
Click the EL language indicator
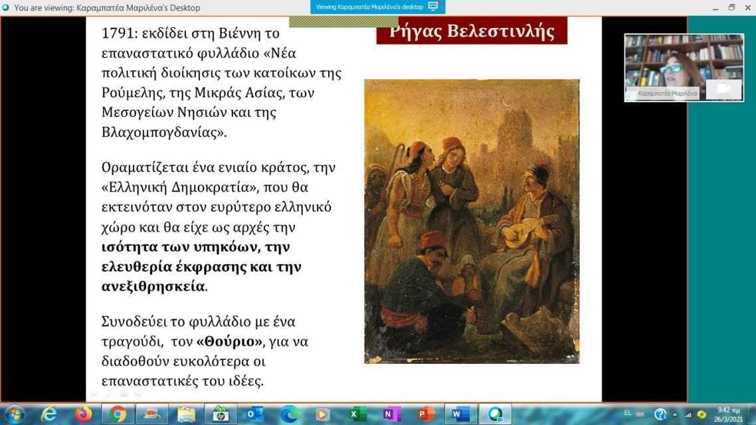click(627, 413)
